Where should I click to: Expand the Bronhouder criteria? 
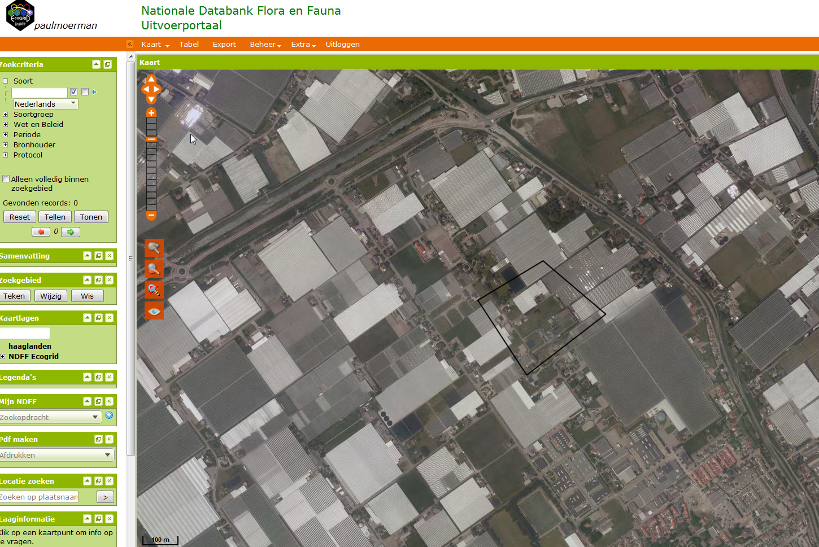[5, 145]
